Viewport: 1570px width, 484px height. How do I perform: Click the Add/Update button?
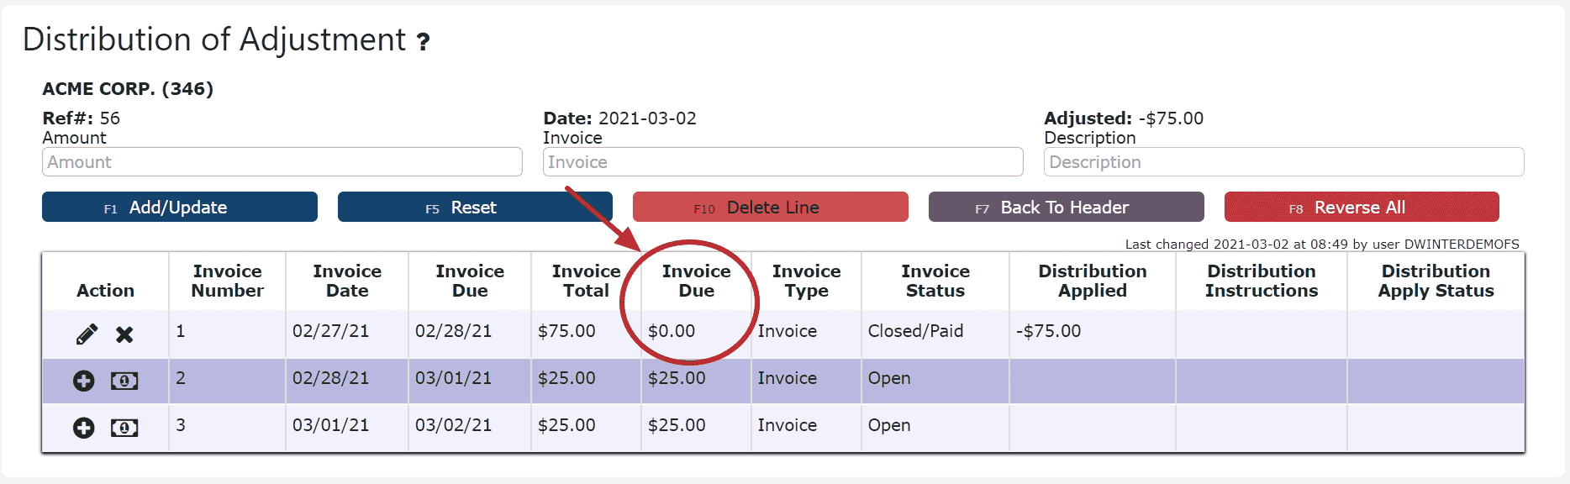tap(180, 207)
